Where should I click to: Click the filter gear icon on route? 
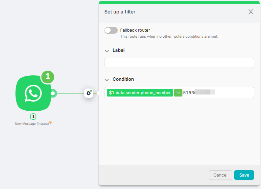(89, 93)
